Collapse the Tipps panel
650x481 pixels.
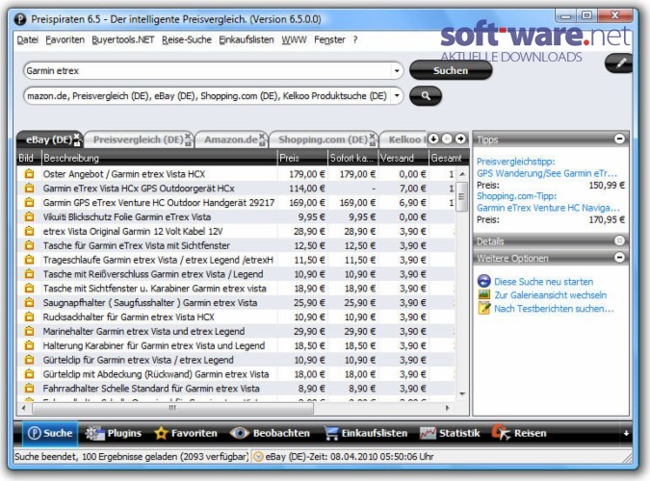tap(619, 139)
